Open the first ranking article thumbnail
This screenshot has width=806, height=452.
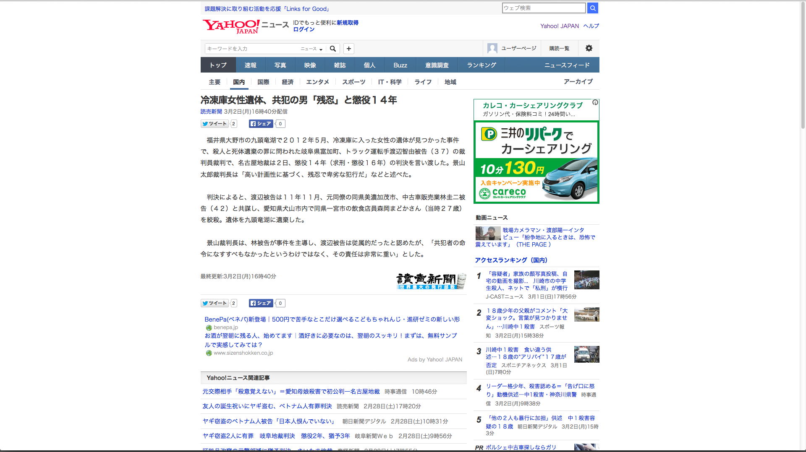point(586,280)
